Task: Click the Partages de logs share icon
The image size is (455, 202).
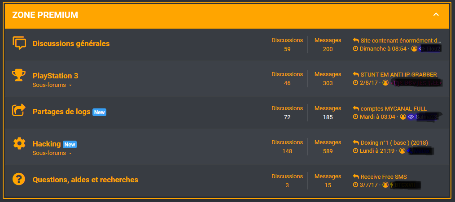Action: pos(18,110)
